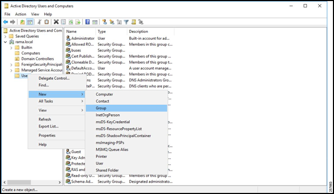
Task: Open the File menu
Action: pyautogui.click(x=7, y=14)
